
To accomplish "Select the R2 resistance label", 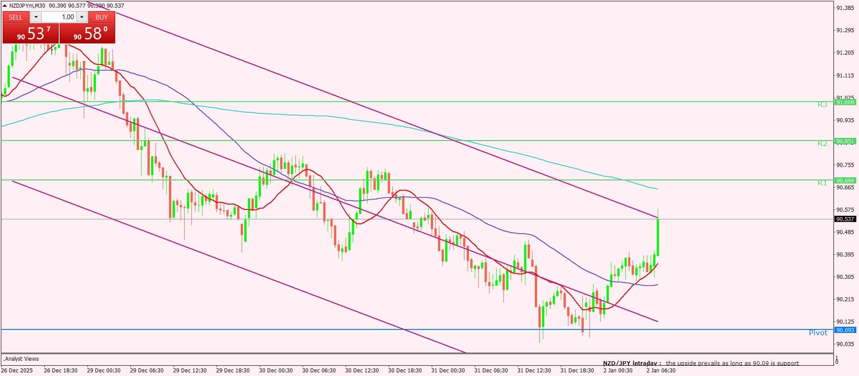I will [x=822, y=143].
